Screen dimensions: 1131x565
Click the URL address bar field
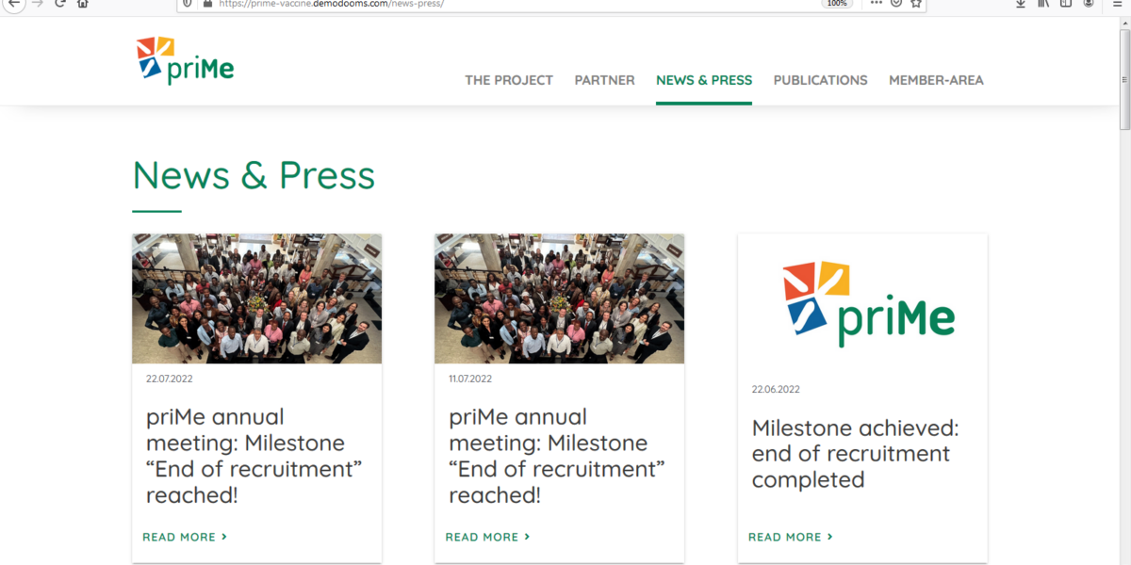point(509,4)
